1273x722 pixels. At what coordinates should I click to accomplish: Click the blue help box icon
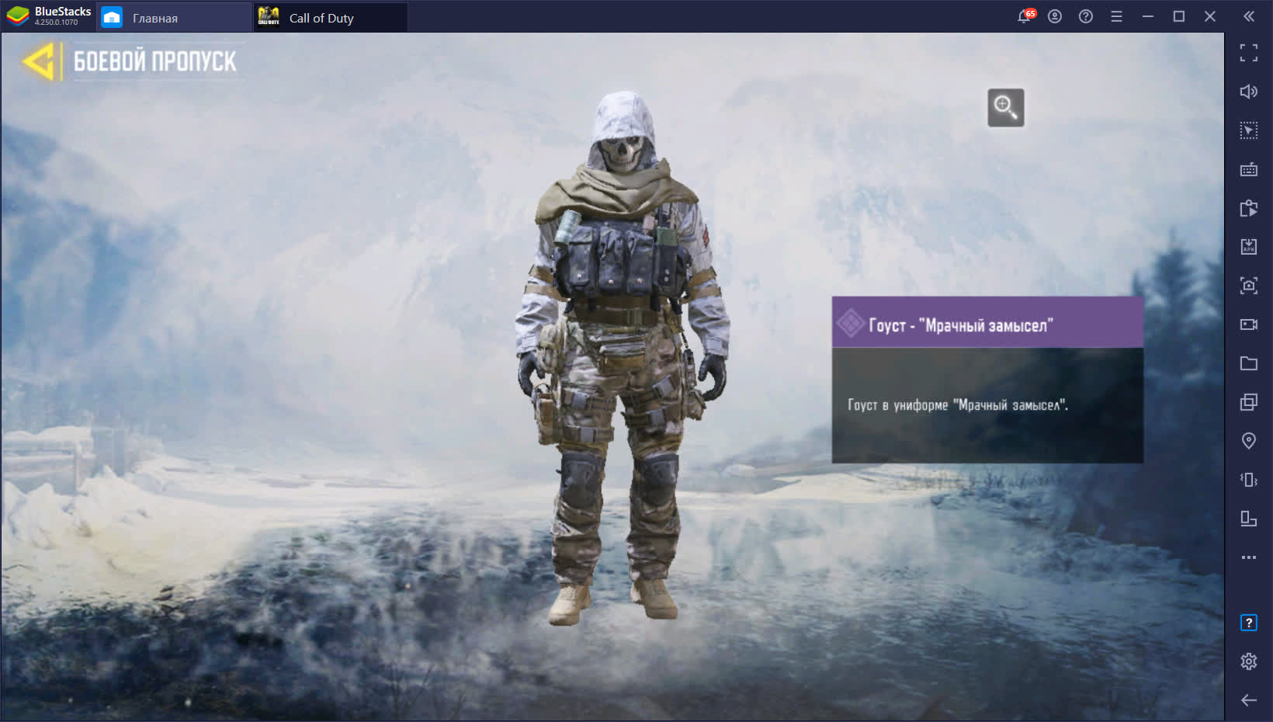[1249, 623]
